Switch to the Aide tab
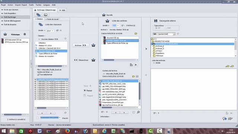The width and height of the screenshot is (238, 134). [x=62, y=10]
